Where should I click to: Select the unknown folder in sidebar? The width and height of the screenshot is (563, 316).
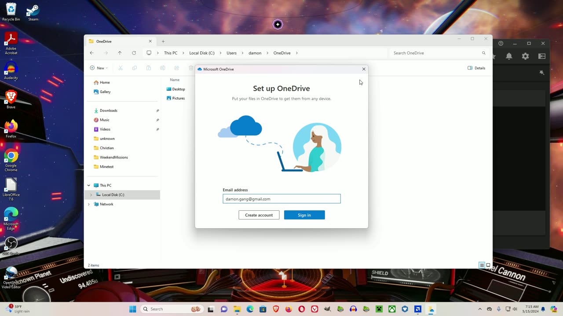pyautogui.click(x=107, y=139)
